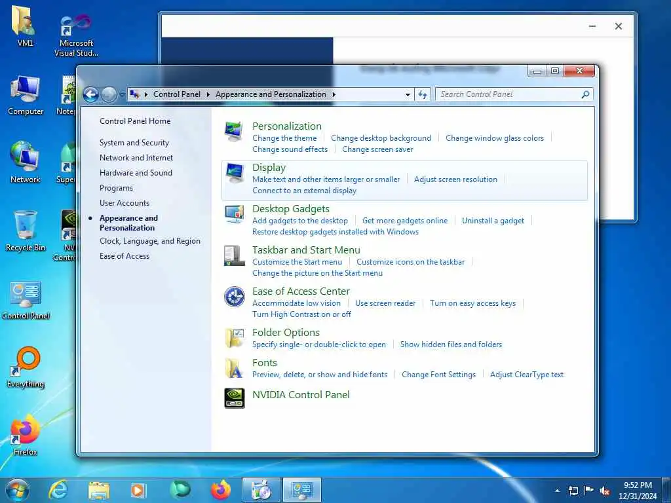The image size is (671, 503).
Task: Open the Desktop Gadgets icon
Action: click(235, 214)
